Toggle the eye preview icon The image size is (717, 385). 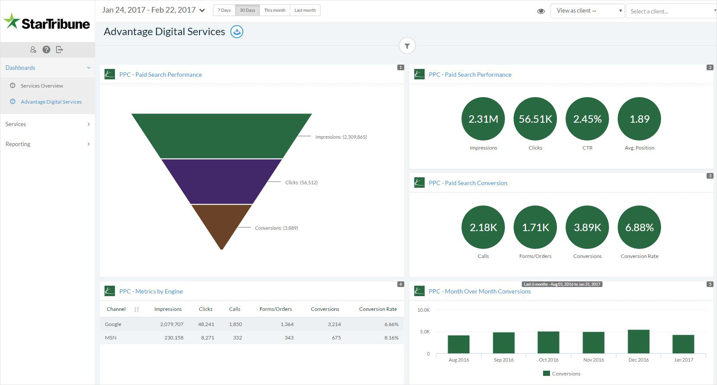[541, 11]
